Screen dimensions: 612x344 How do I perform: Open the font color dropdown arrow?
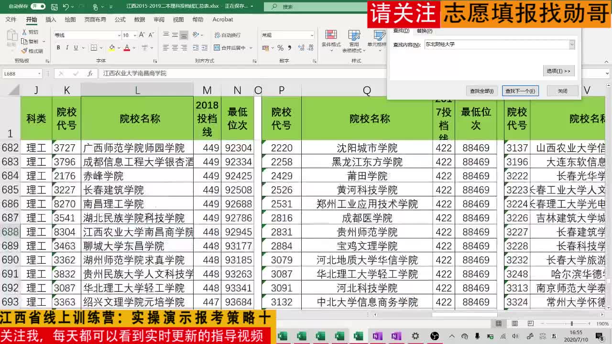[x=133, y=48]
